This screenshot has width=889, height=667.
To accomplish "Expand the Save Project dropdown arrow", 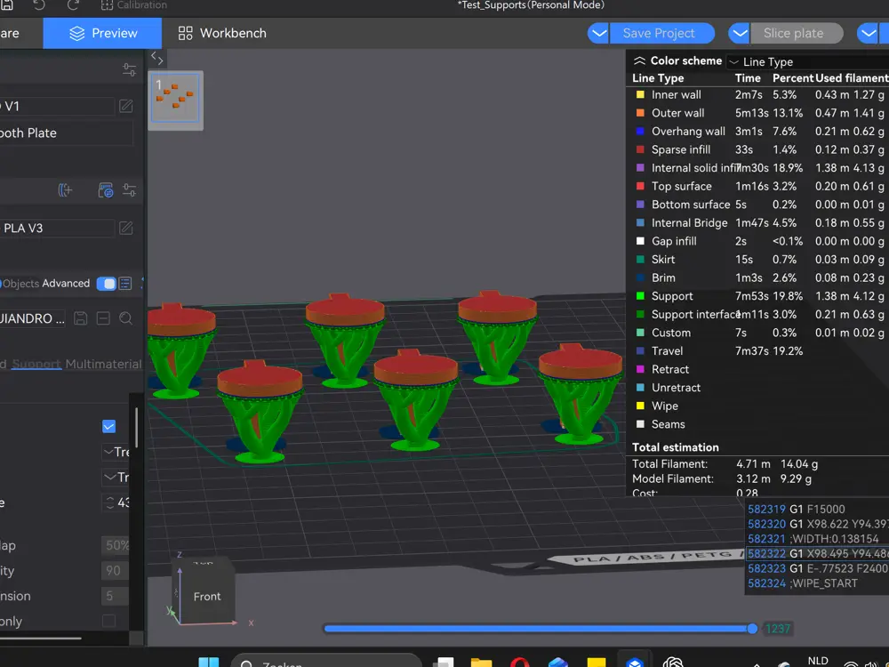I will coord(598,33).
